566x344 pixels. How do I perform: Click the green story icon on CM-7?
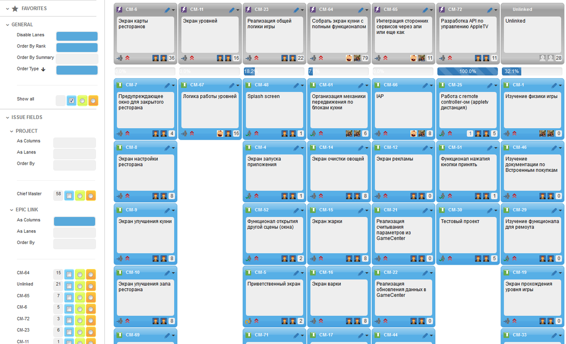[x=119, y=85]
